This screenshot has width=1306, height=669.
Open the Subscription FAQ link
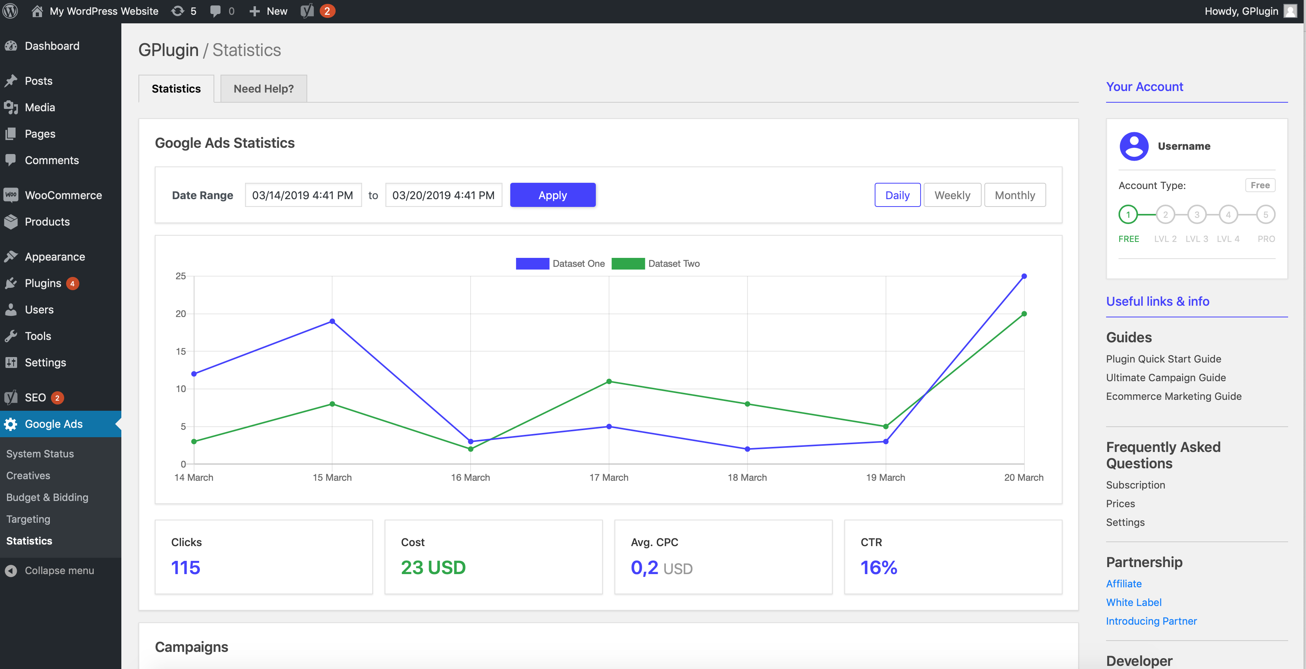point(1135,485)
